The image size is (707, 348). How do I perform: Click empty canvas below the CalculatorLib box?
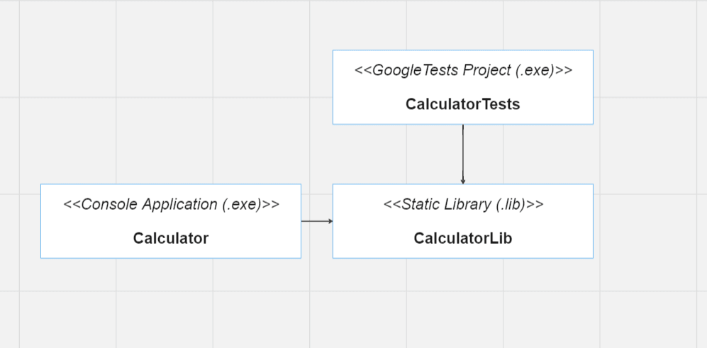(463, 305)
